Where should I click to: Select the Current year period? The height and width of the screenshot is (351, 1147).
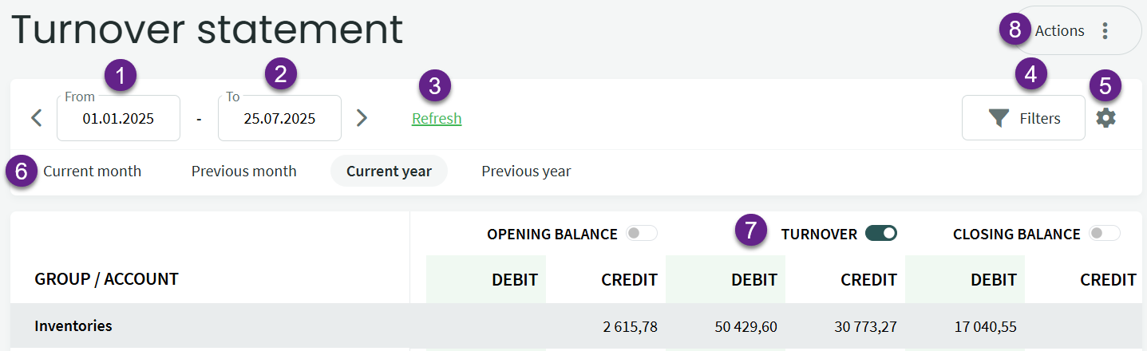[x=389, y=172]
